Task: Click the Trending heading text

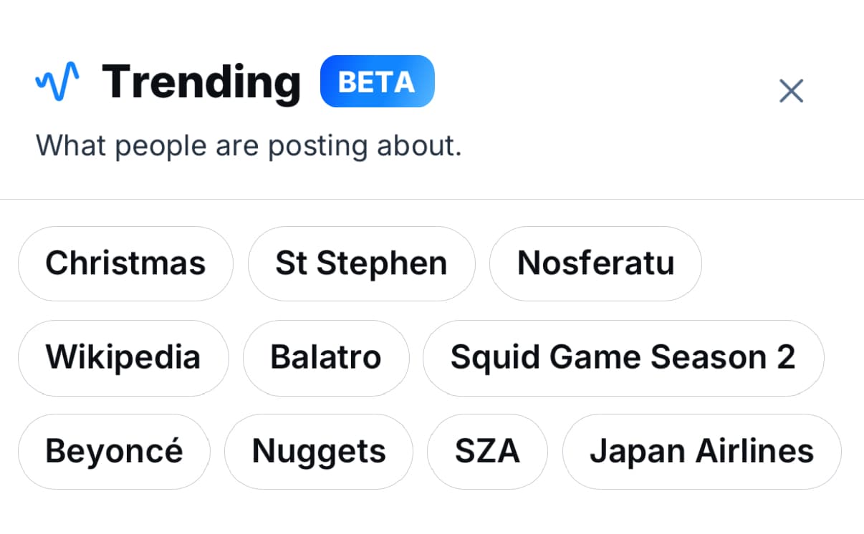Action: [x=201, y=82]
